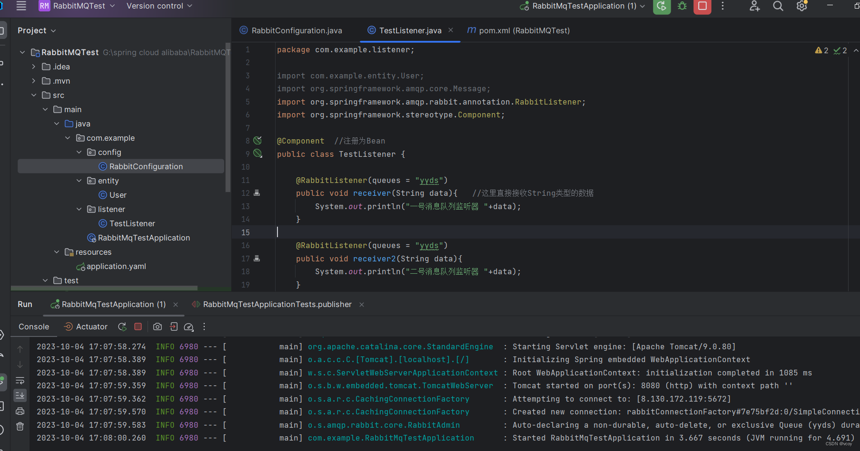The width and height of the screenshot is (860, 451).
Task: Open the run configuration selector dropdown
Action: [583, 6]
